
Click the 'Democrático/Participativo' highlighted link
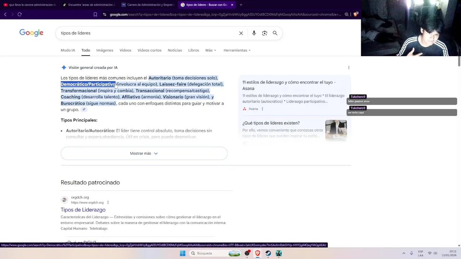tap(88, 84)
